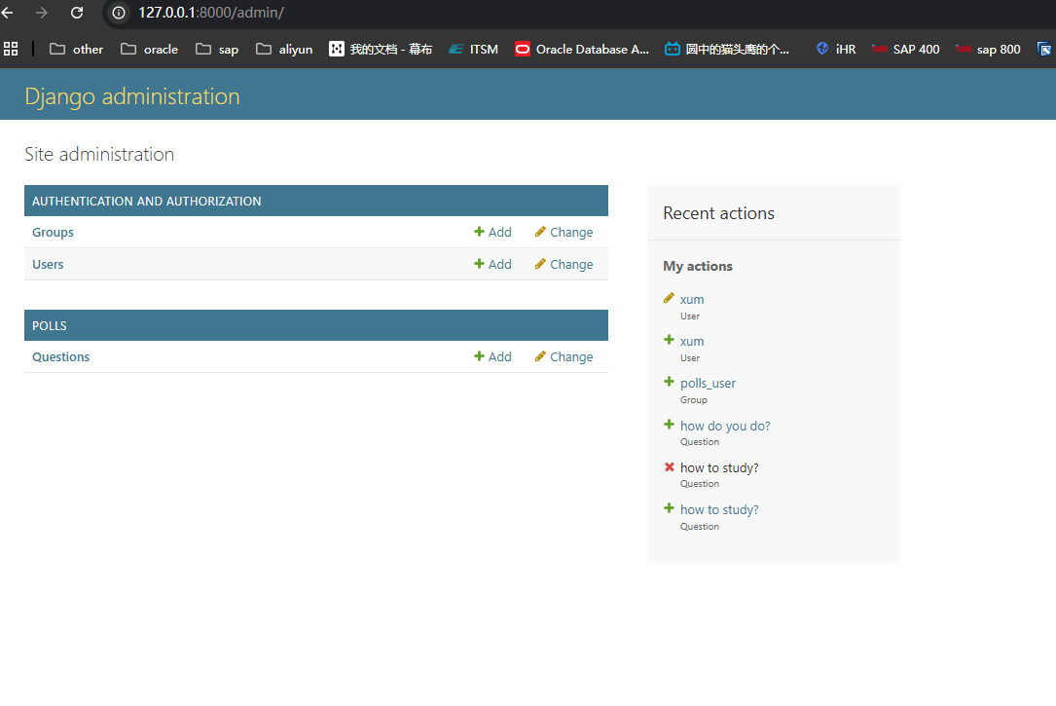The width and height of the screenshot is (1056, 706).
Task: Open 'how do you do?' recent action
Action: pos(725,427)
